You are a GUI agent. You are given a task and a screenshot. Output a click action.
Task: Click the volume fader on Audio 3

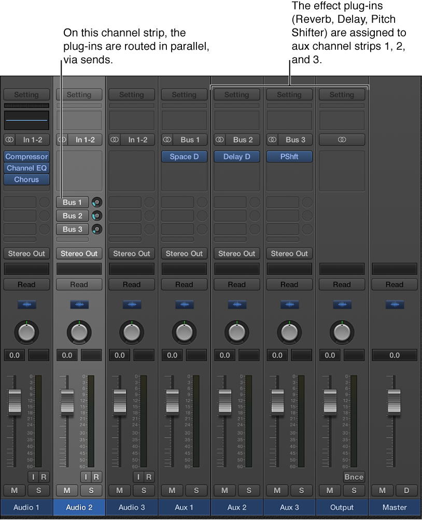(120, 403)
